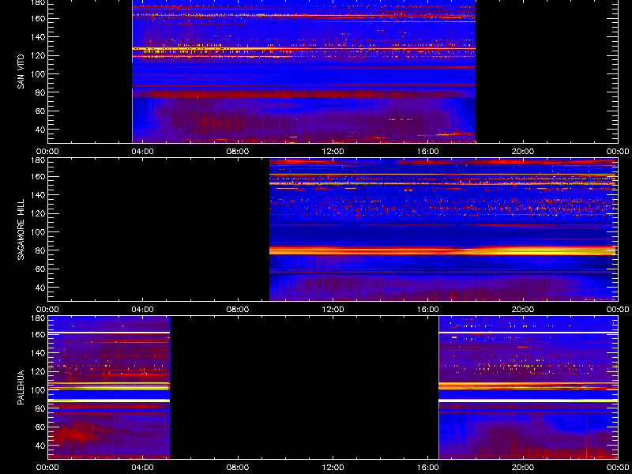Click the bright 127 MHz line in San Vito spectrogram

[x=304, y=48]
